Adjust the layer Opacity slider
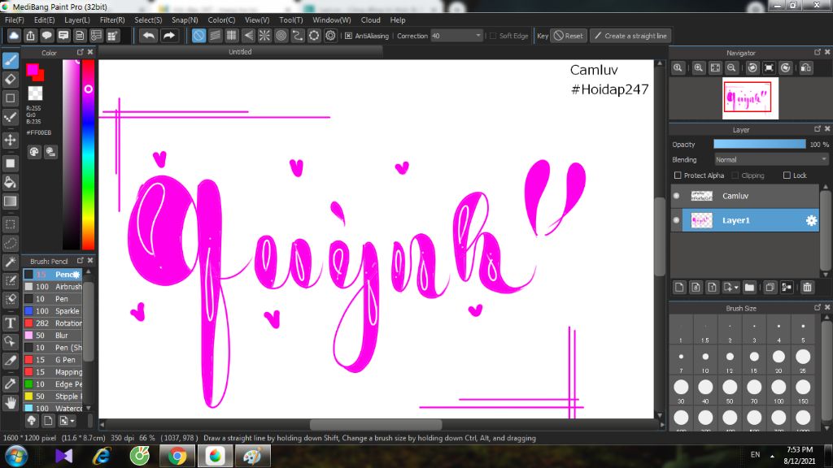Image resolution: width=833 pixels, height=468 pixels. coord(759,145)
